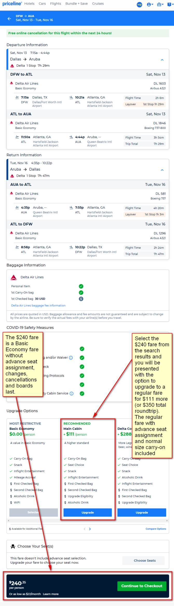Click the upgrade options horizontal scrollbar
Image resolution: width=174 pixels, height=606 pixels.
88,520
